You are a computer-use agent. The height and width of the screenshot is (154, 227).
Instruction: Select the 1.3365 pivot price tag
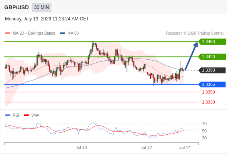(x=212, y=84)
